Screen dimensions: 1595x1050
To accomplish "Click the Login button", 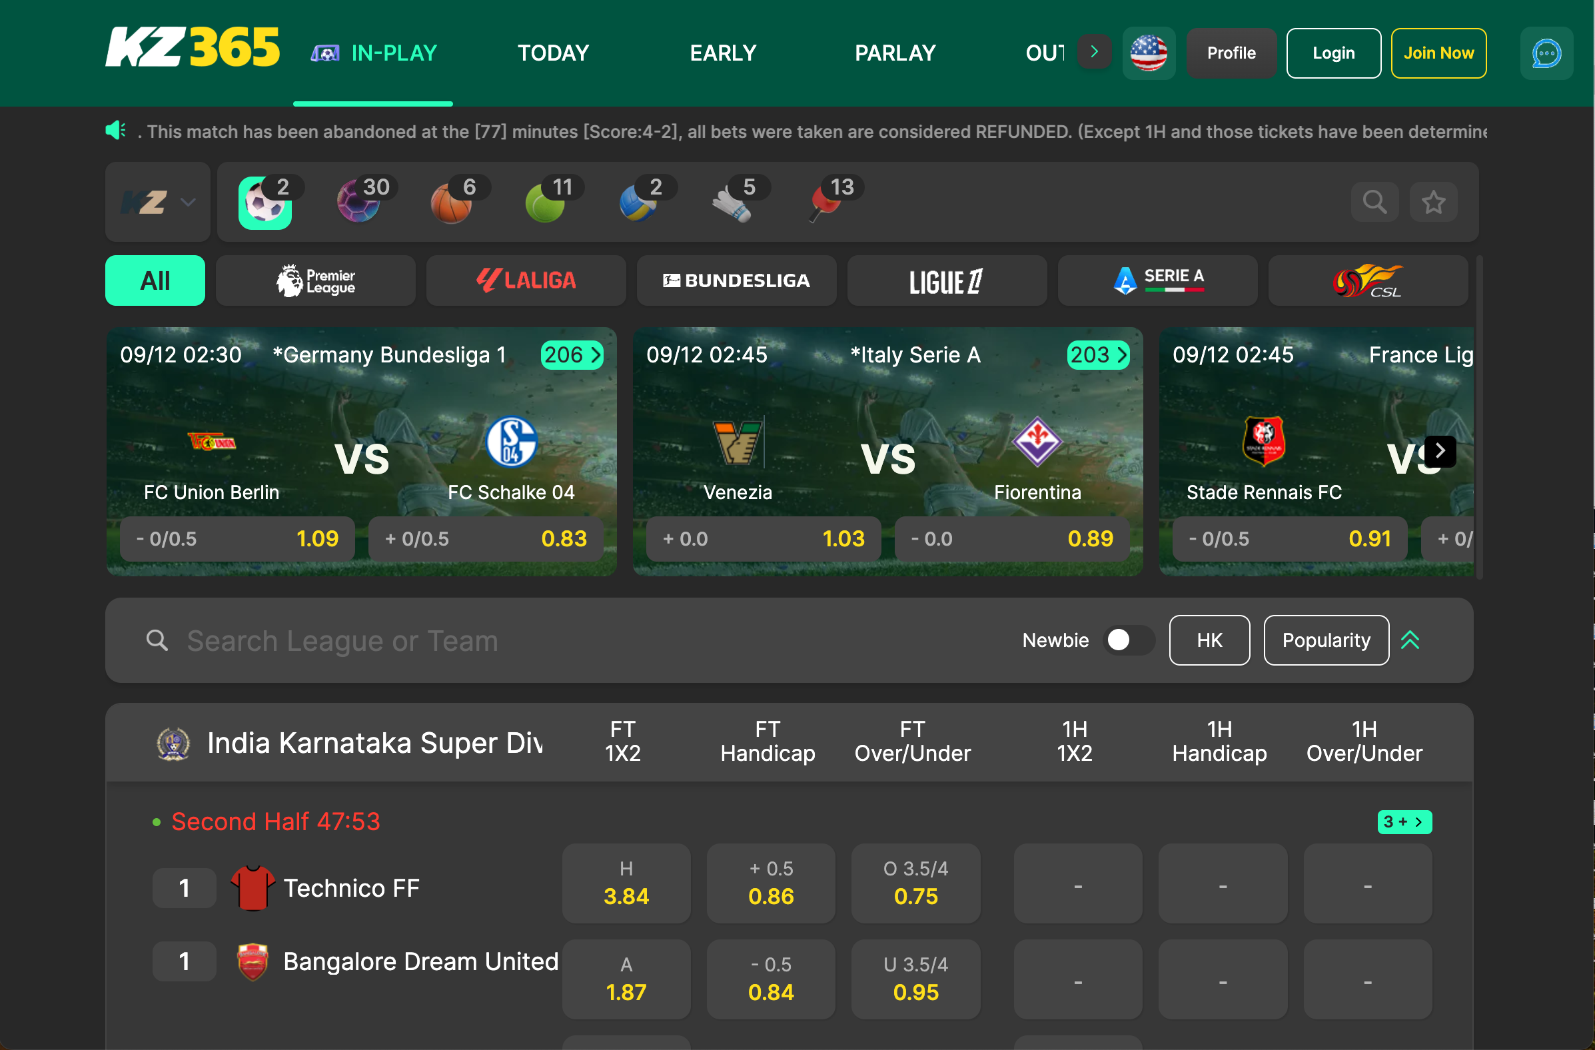I will 1333,53.
